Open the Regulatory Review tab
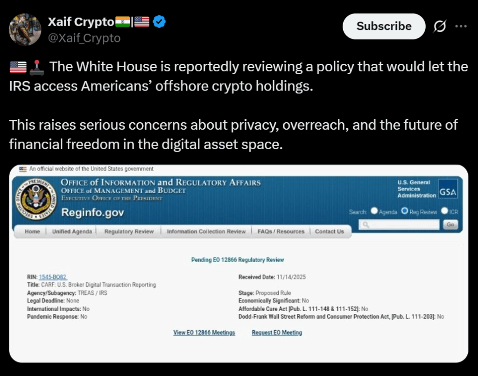Viewport: 478px width, 376px height. click(x=129, y=231)
